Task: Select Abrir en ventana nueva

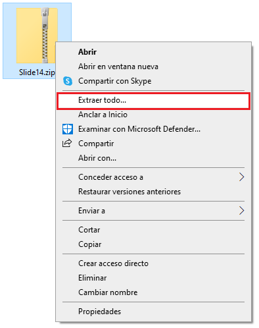Action: [153, 67]
